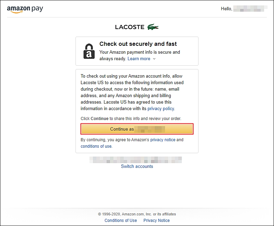The image size is (274, 226).
Task: Click the account info permission paragraph
Action: 132,92
